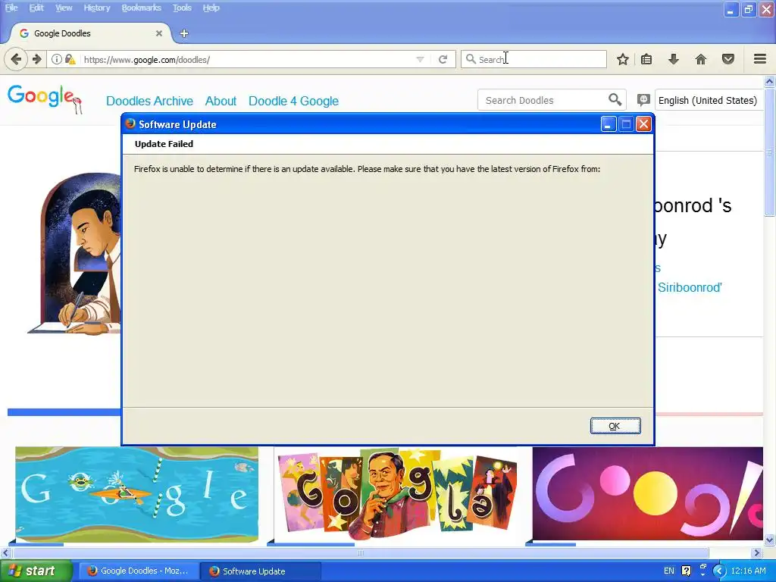The height and width of the screenshot is (582, 776).
Task: Open site information icon in address bar
Action: point(57,59)
